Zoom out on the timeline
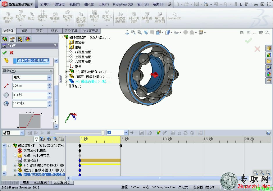 (x=268, y=172)
